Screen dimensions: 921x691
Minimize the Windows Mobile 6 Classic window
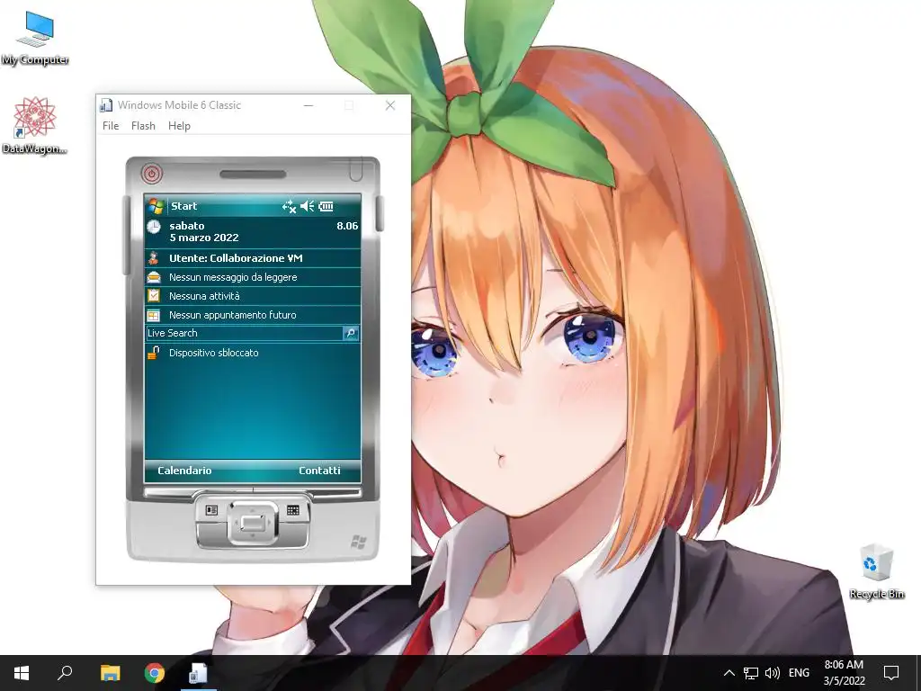click(308, 105)
